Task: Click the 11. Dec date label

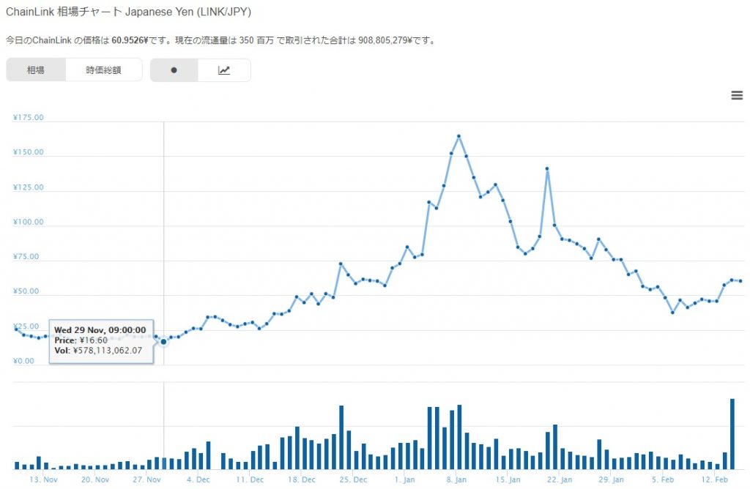Action: [x=250, y=479]
